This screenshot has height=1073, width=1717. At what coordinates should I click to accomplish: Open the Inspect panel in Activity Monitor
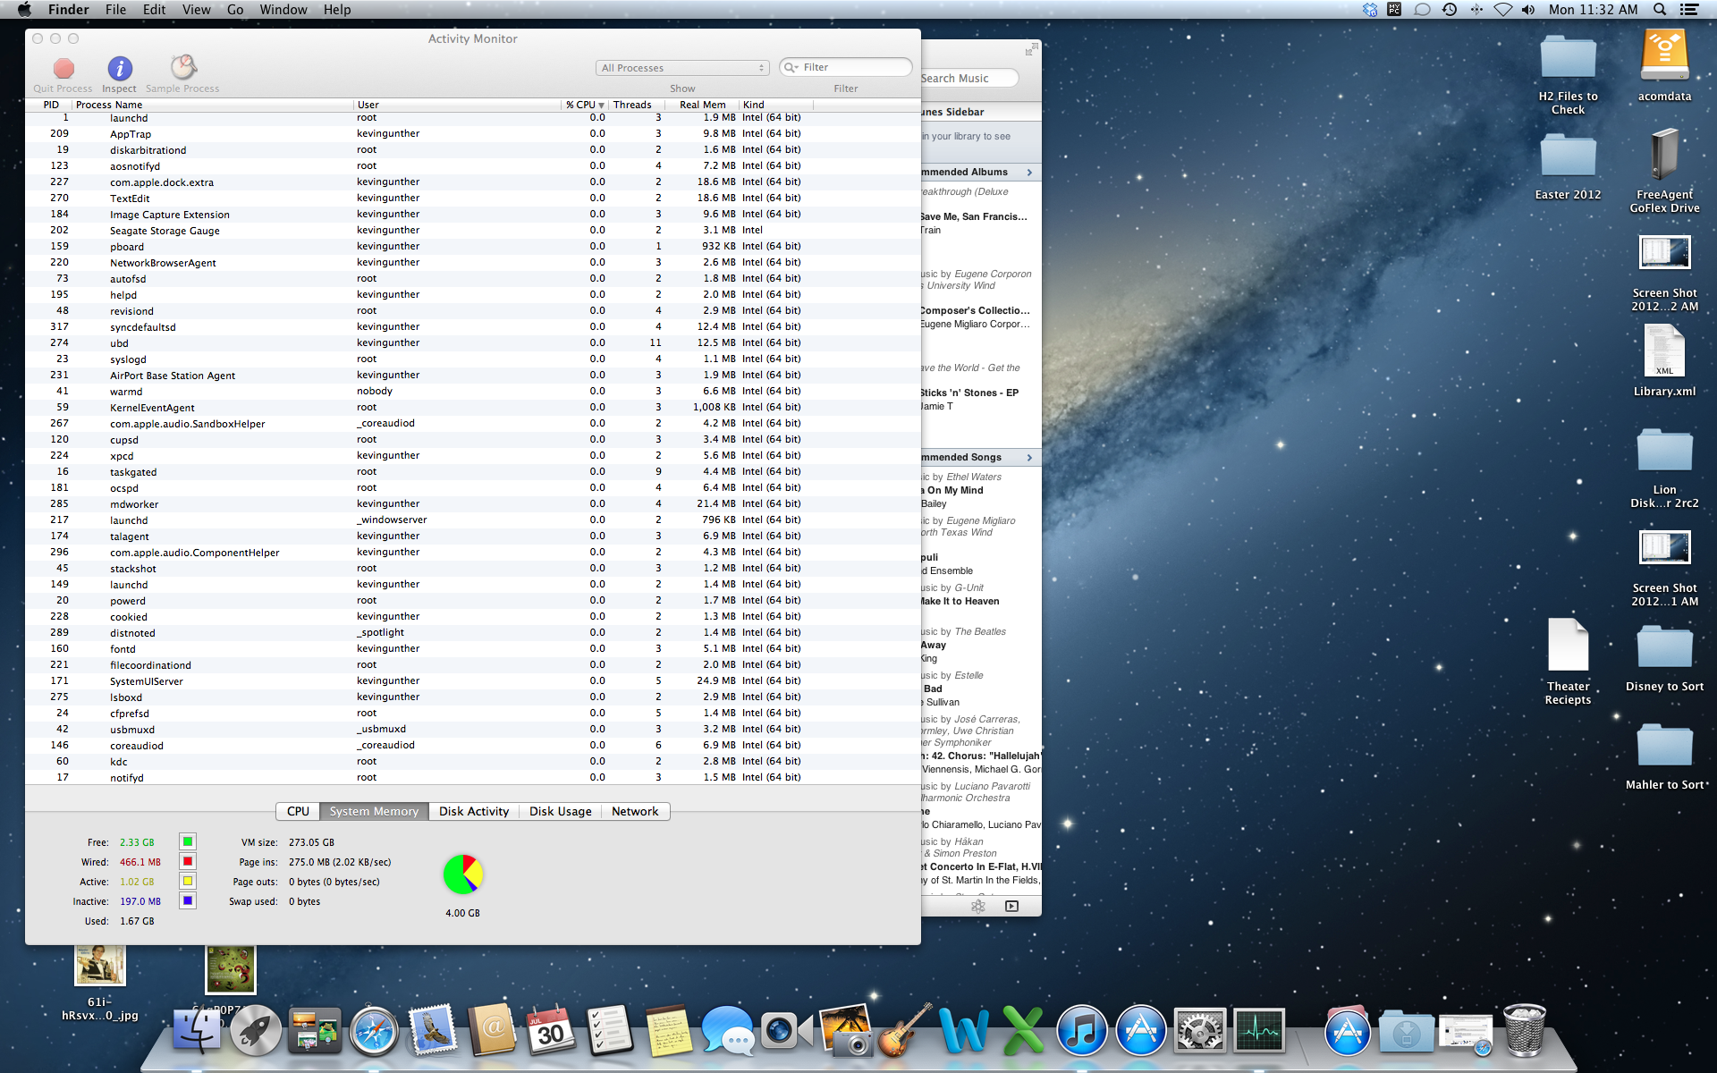[119, 73]
